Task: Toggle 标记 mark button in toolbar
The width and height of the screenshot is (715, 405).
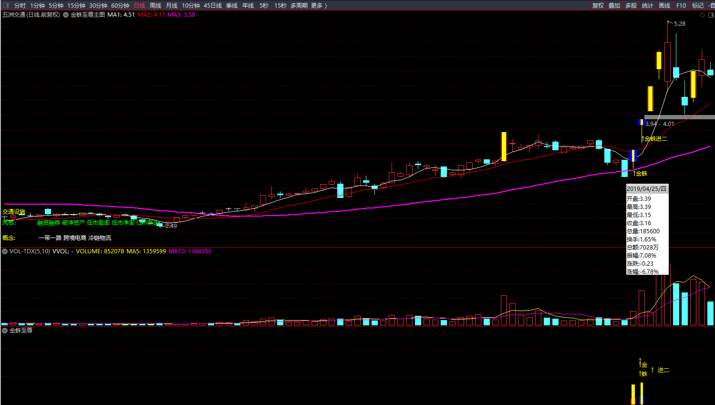Action: [x=698, y=6]
